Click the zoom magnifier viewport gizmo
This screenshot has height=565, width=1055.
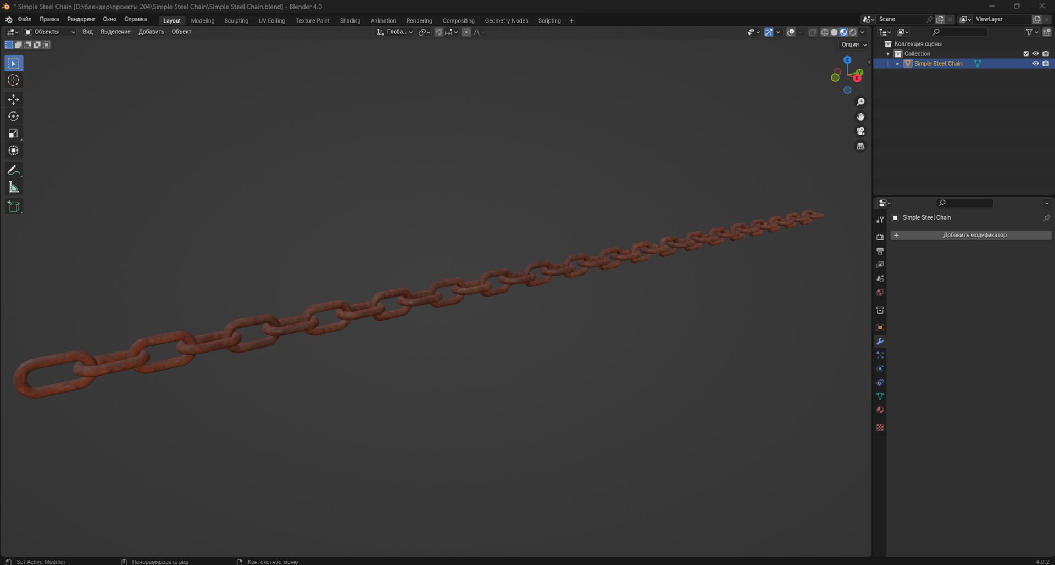coord(860,102)
